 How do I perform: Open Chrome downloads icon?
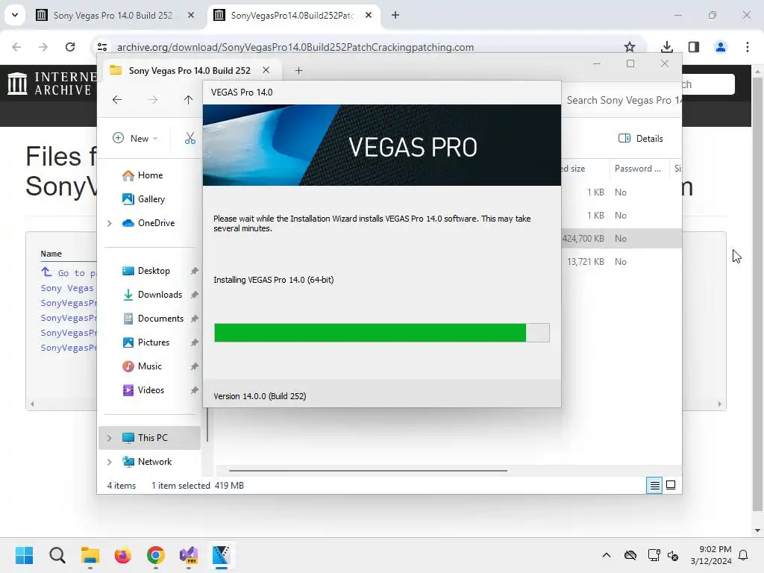pos(667,47)
